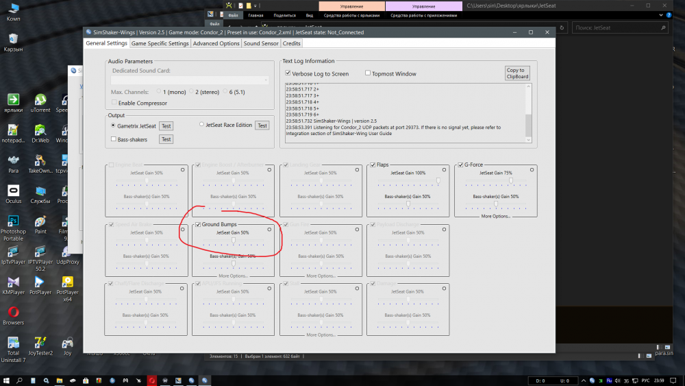
Task: Enable the Topmost Window checkbox
Action: point(368,73)
